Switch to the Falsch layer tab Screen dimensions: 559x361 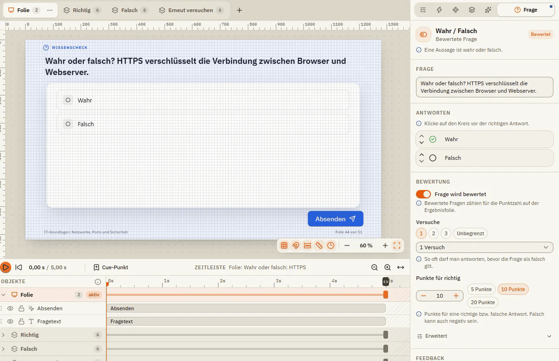coord(130,10)
